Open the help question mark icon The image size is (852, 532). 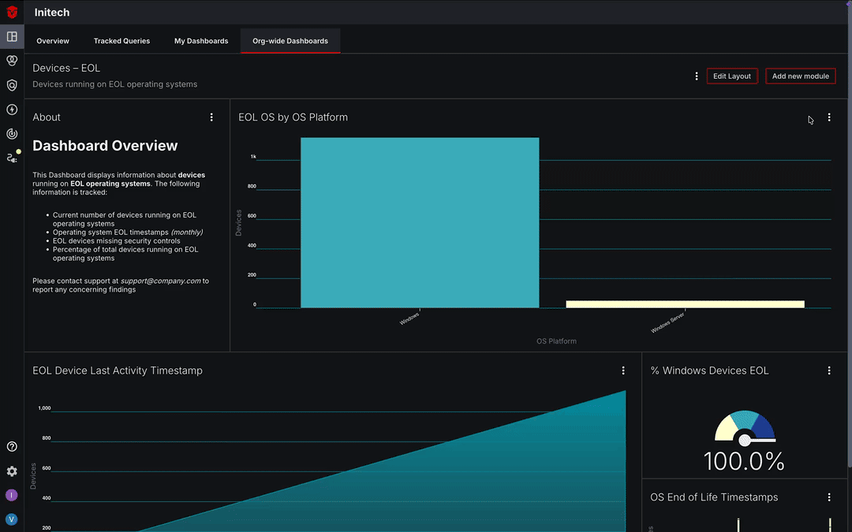click(12, 447)
